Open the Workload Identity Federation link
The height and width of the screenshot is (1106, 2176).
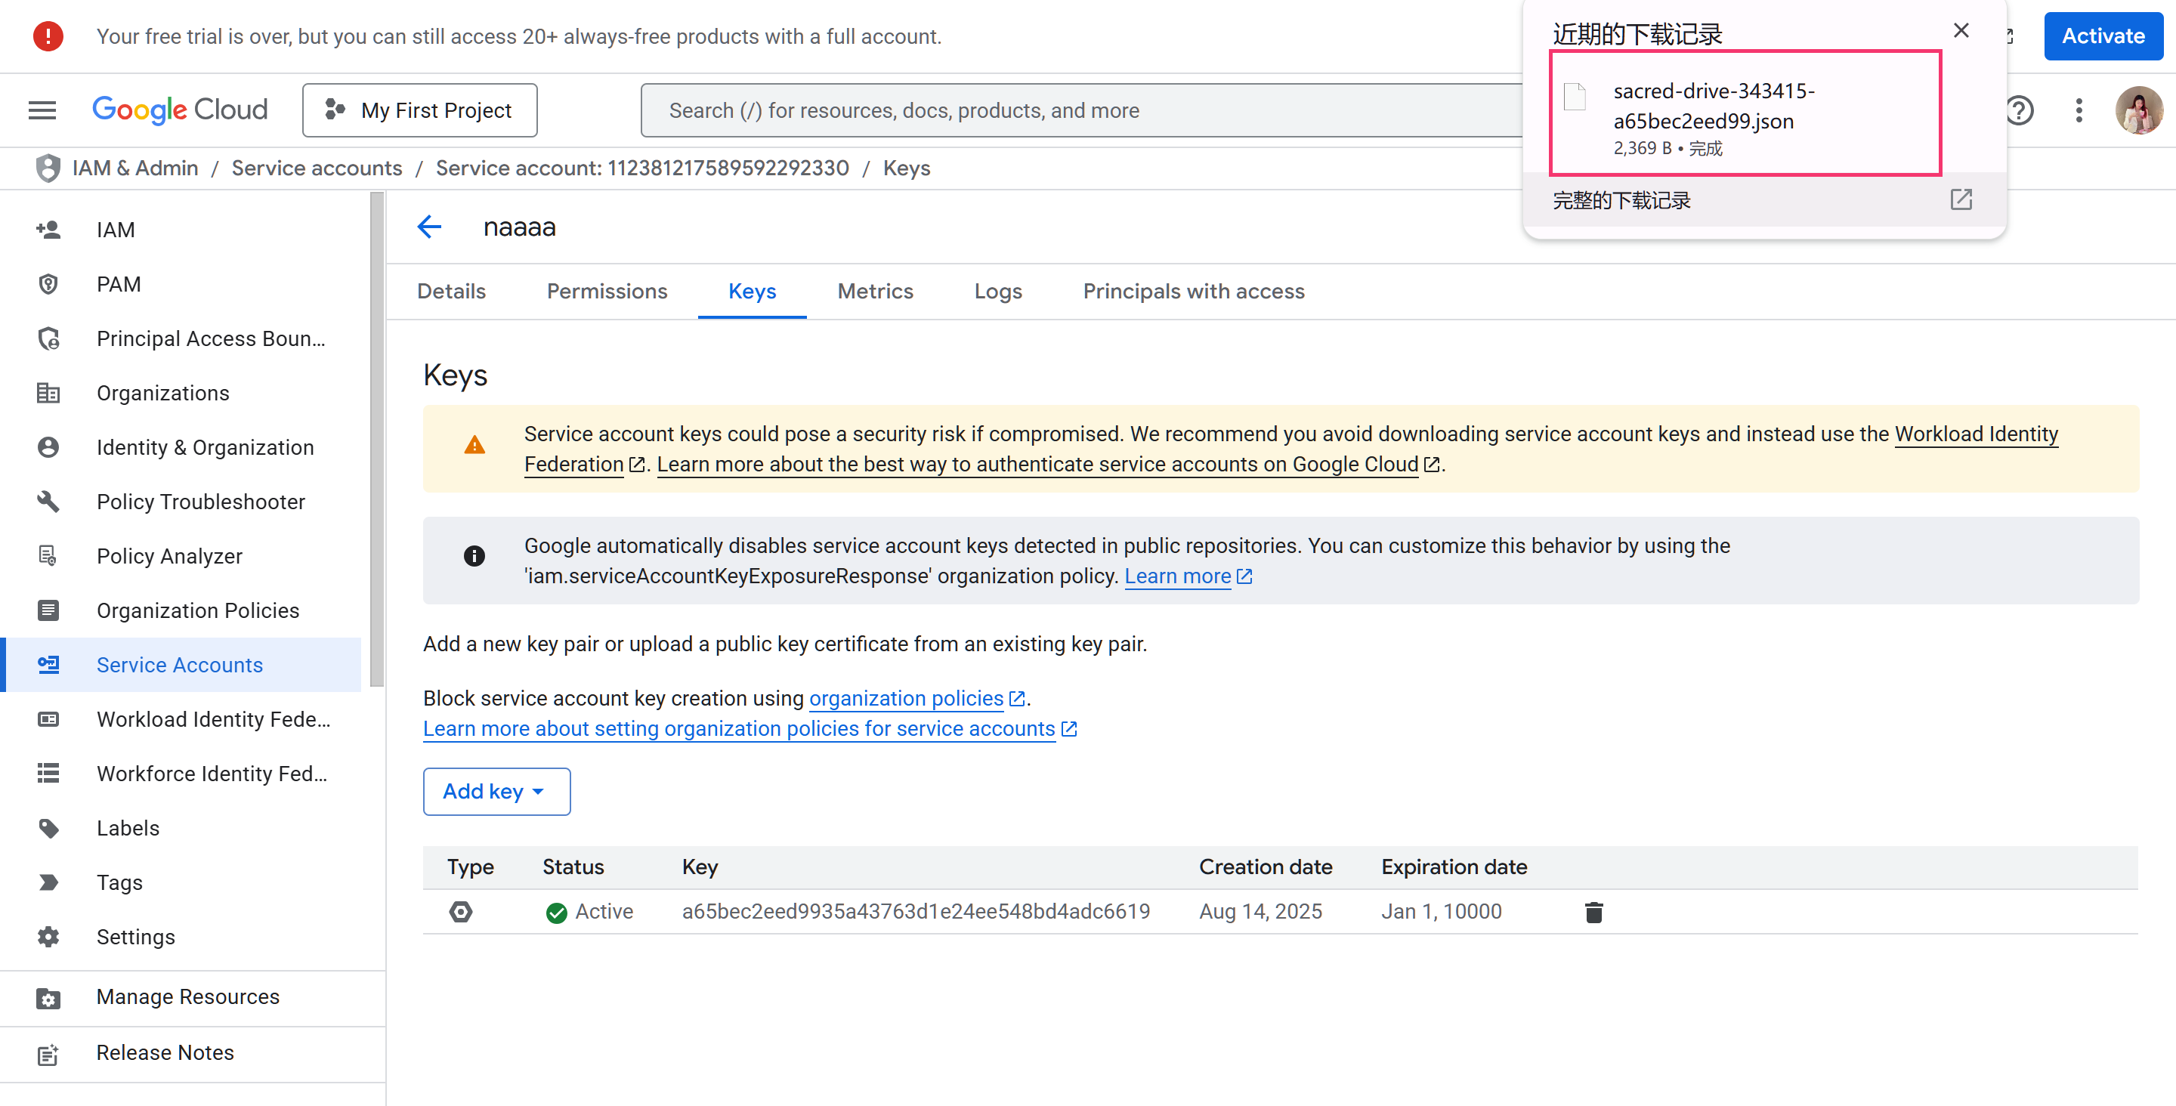[1977, 434]
